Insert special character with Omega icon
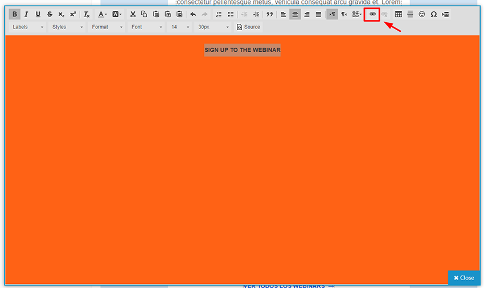 (x=434, y=14)
